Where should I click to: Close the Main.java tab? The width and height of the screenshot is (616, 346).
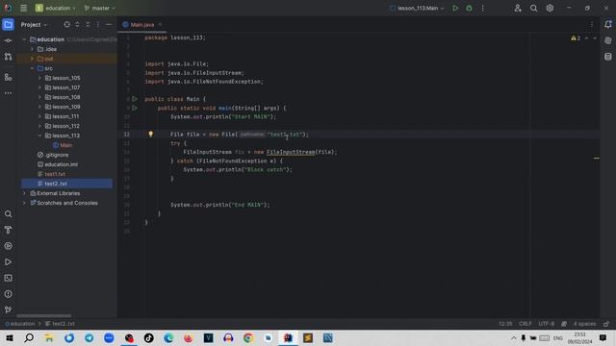coord(160,25)
